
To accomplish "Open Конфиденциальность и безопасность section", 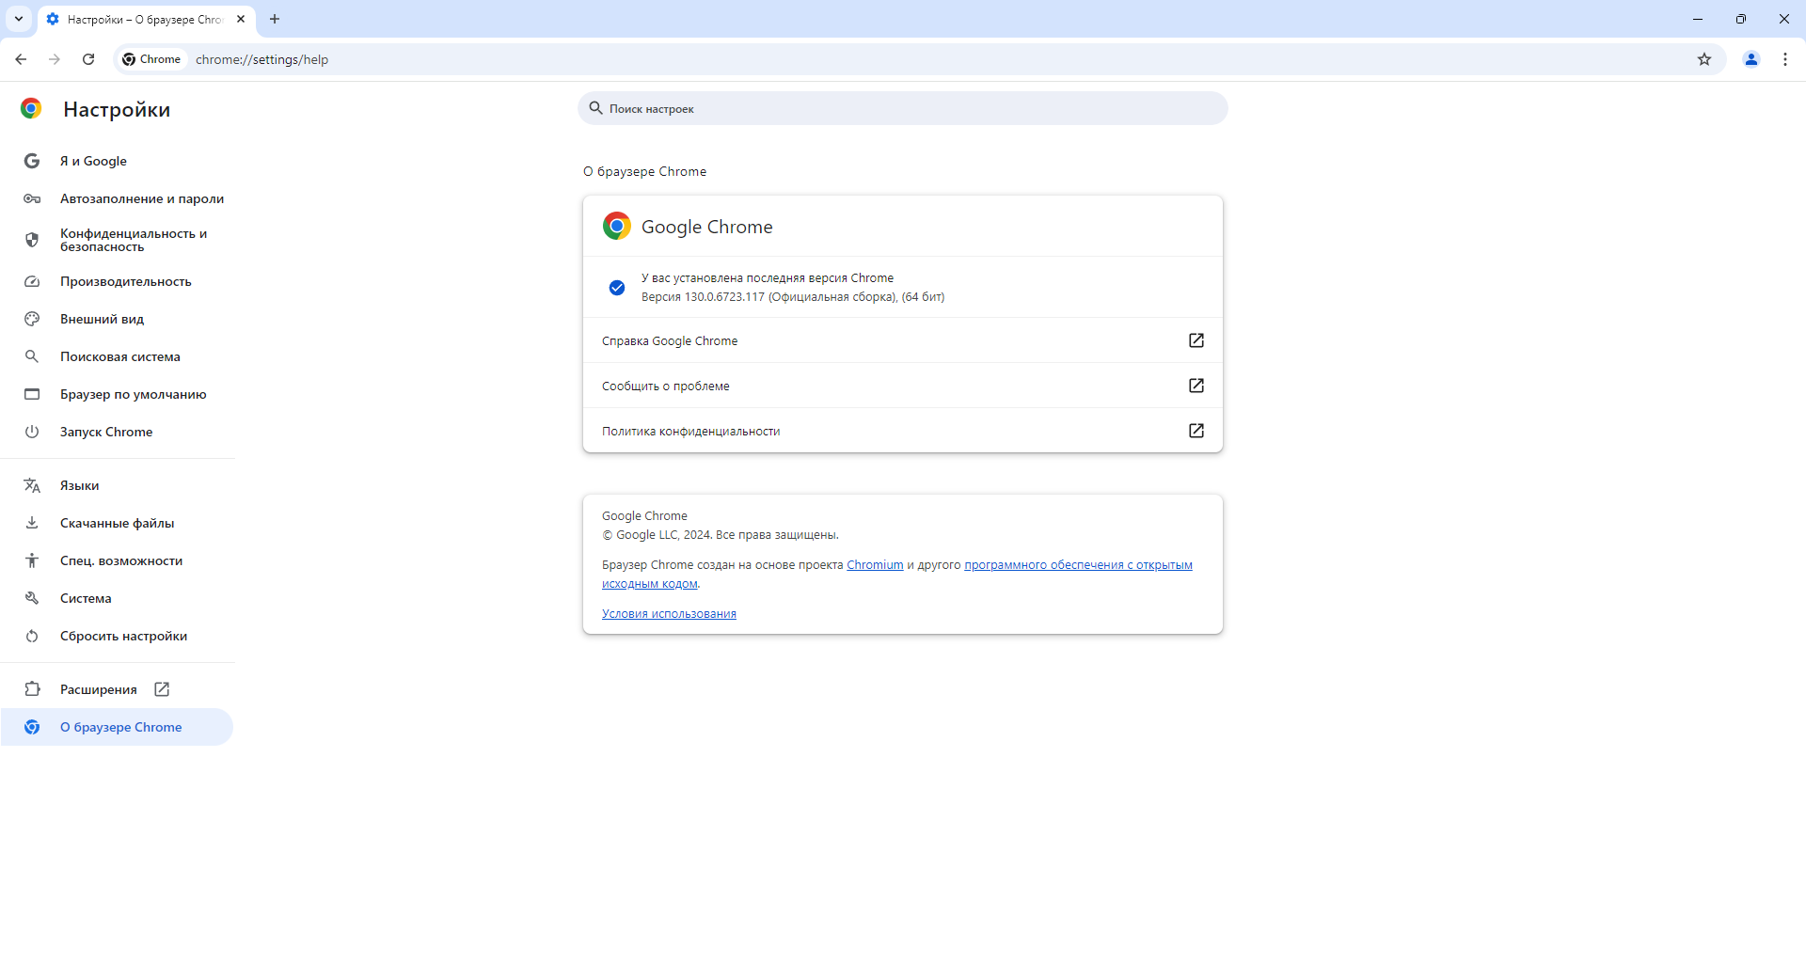I will click(x=118, y=240).
